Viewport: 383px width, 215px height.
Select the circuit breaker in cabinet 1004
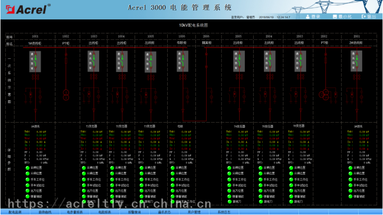(x=122, y=61)
